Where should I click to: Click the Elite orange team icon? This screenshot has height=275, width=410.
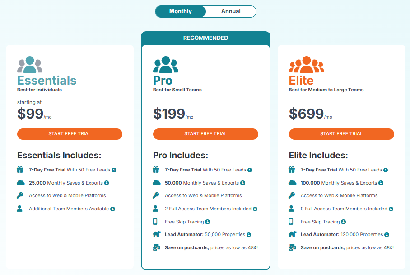306,65
